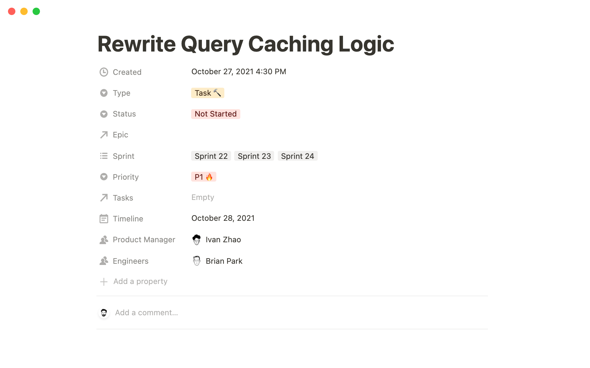Click the Timeline date October 28, 2021

(x=223, y=218)
